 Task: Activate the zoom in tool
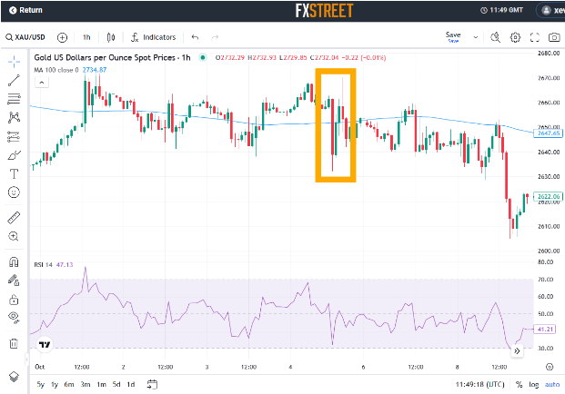tap(14, 236)
